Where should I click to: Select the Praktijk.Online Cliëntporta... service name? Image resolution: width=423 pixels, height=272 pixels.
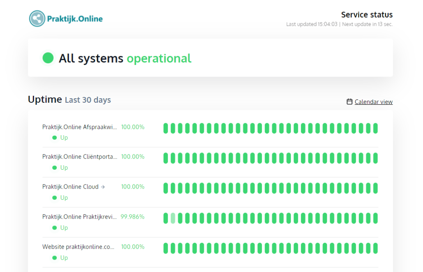pyautogui.click(x=80, y=157)
